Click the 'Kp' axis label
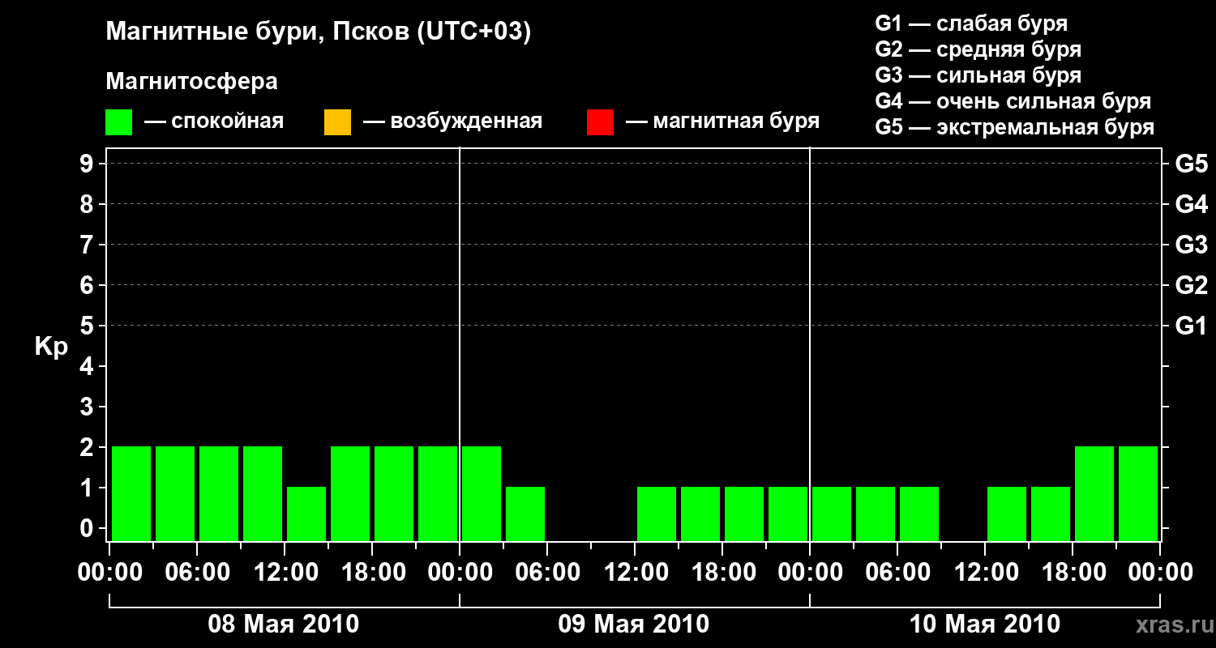Viewport: 1216px width, 648px height. 51,347
